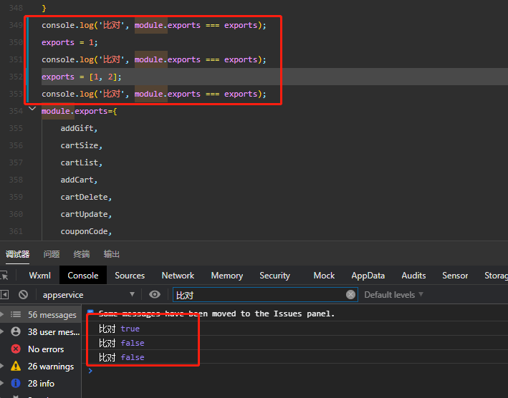
Task: Open the Storage tab
Action: point(496,276)
